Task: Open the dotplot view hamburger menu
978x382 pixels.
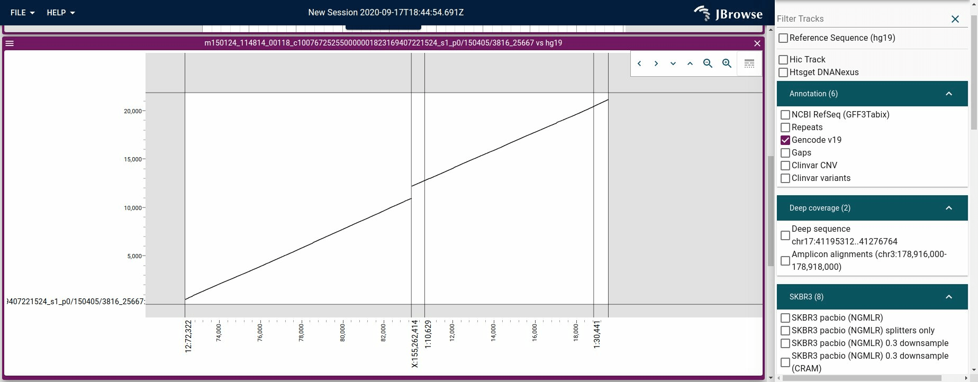Action: tap(10, 43)
